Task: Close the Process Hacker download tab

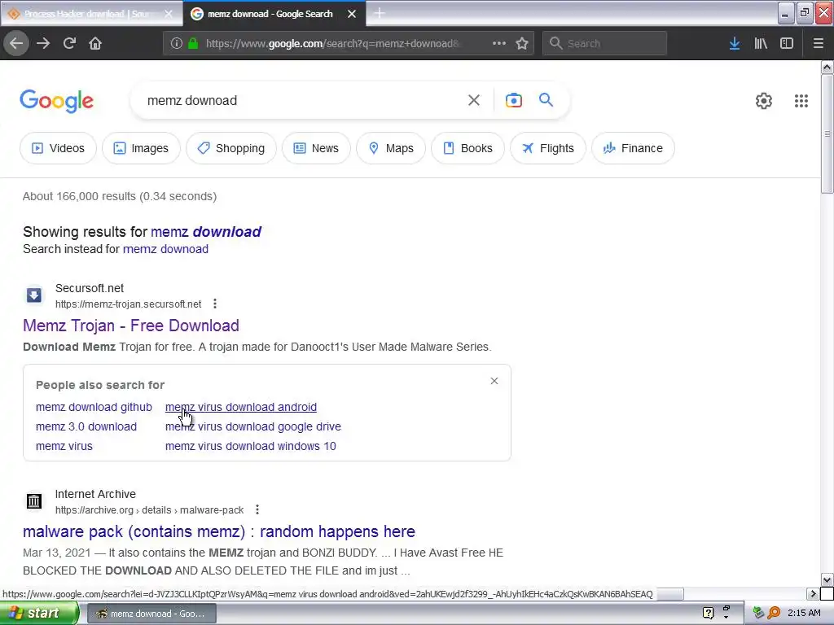Action: (169, 14)
